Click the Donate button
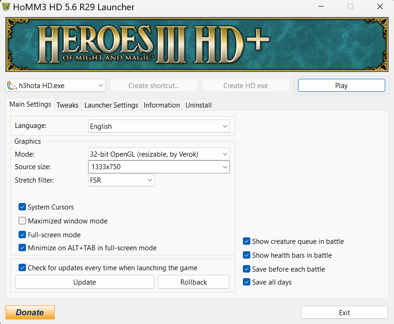 30,312
